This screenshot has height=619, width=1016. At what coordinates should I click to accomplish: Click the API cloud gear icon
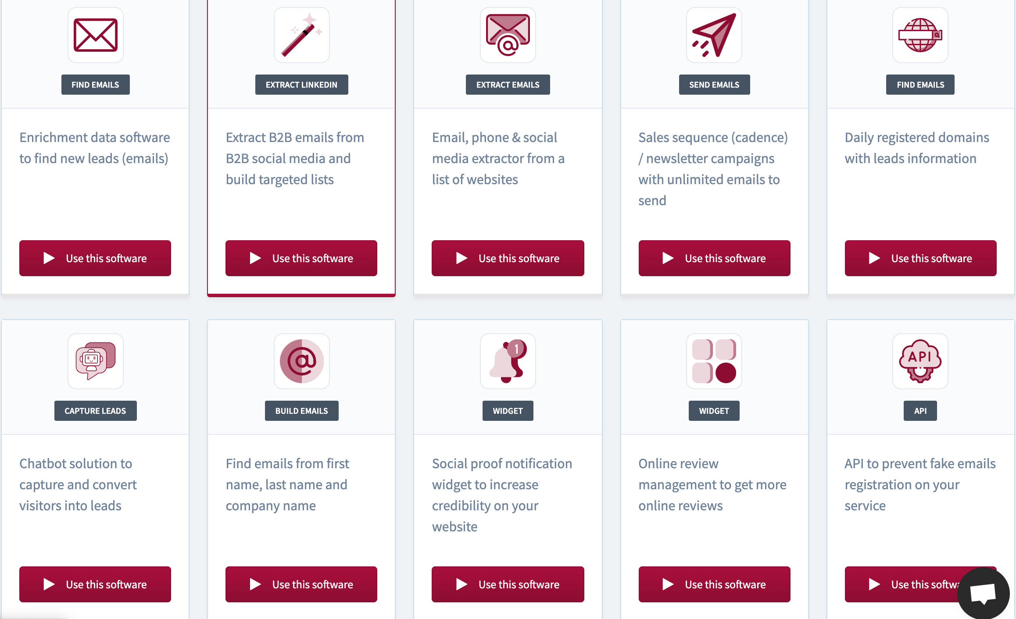pos(920,361)
